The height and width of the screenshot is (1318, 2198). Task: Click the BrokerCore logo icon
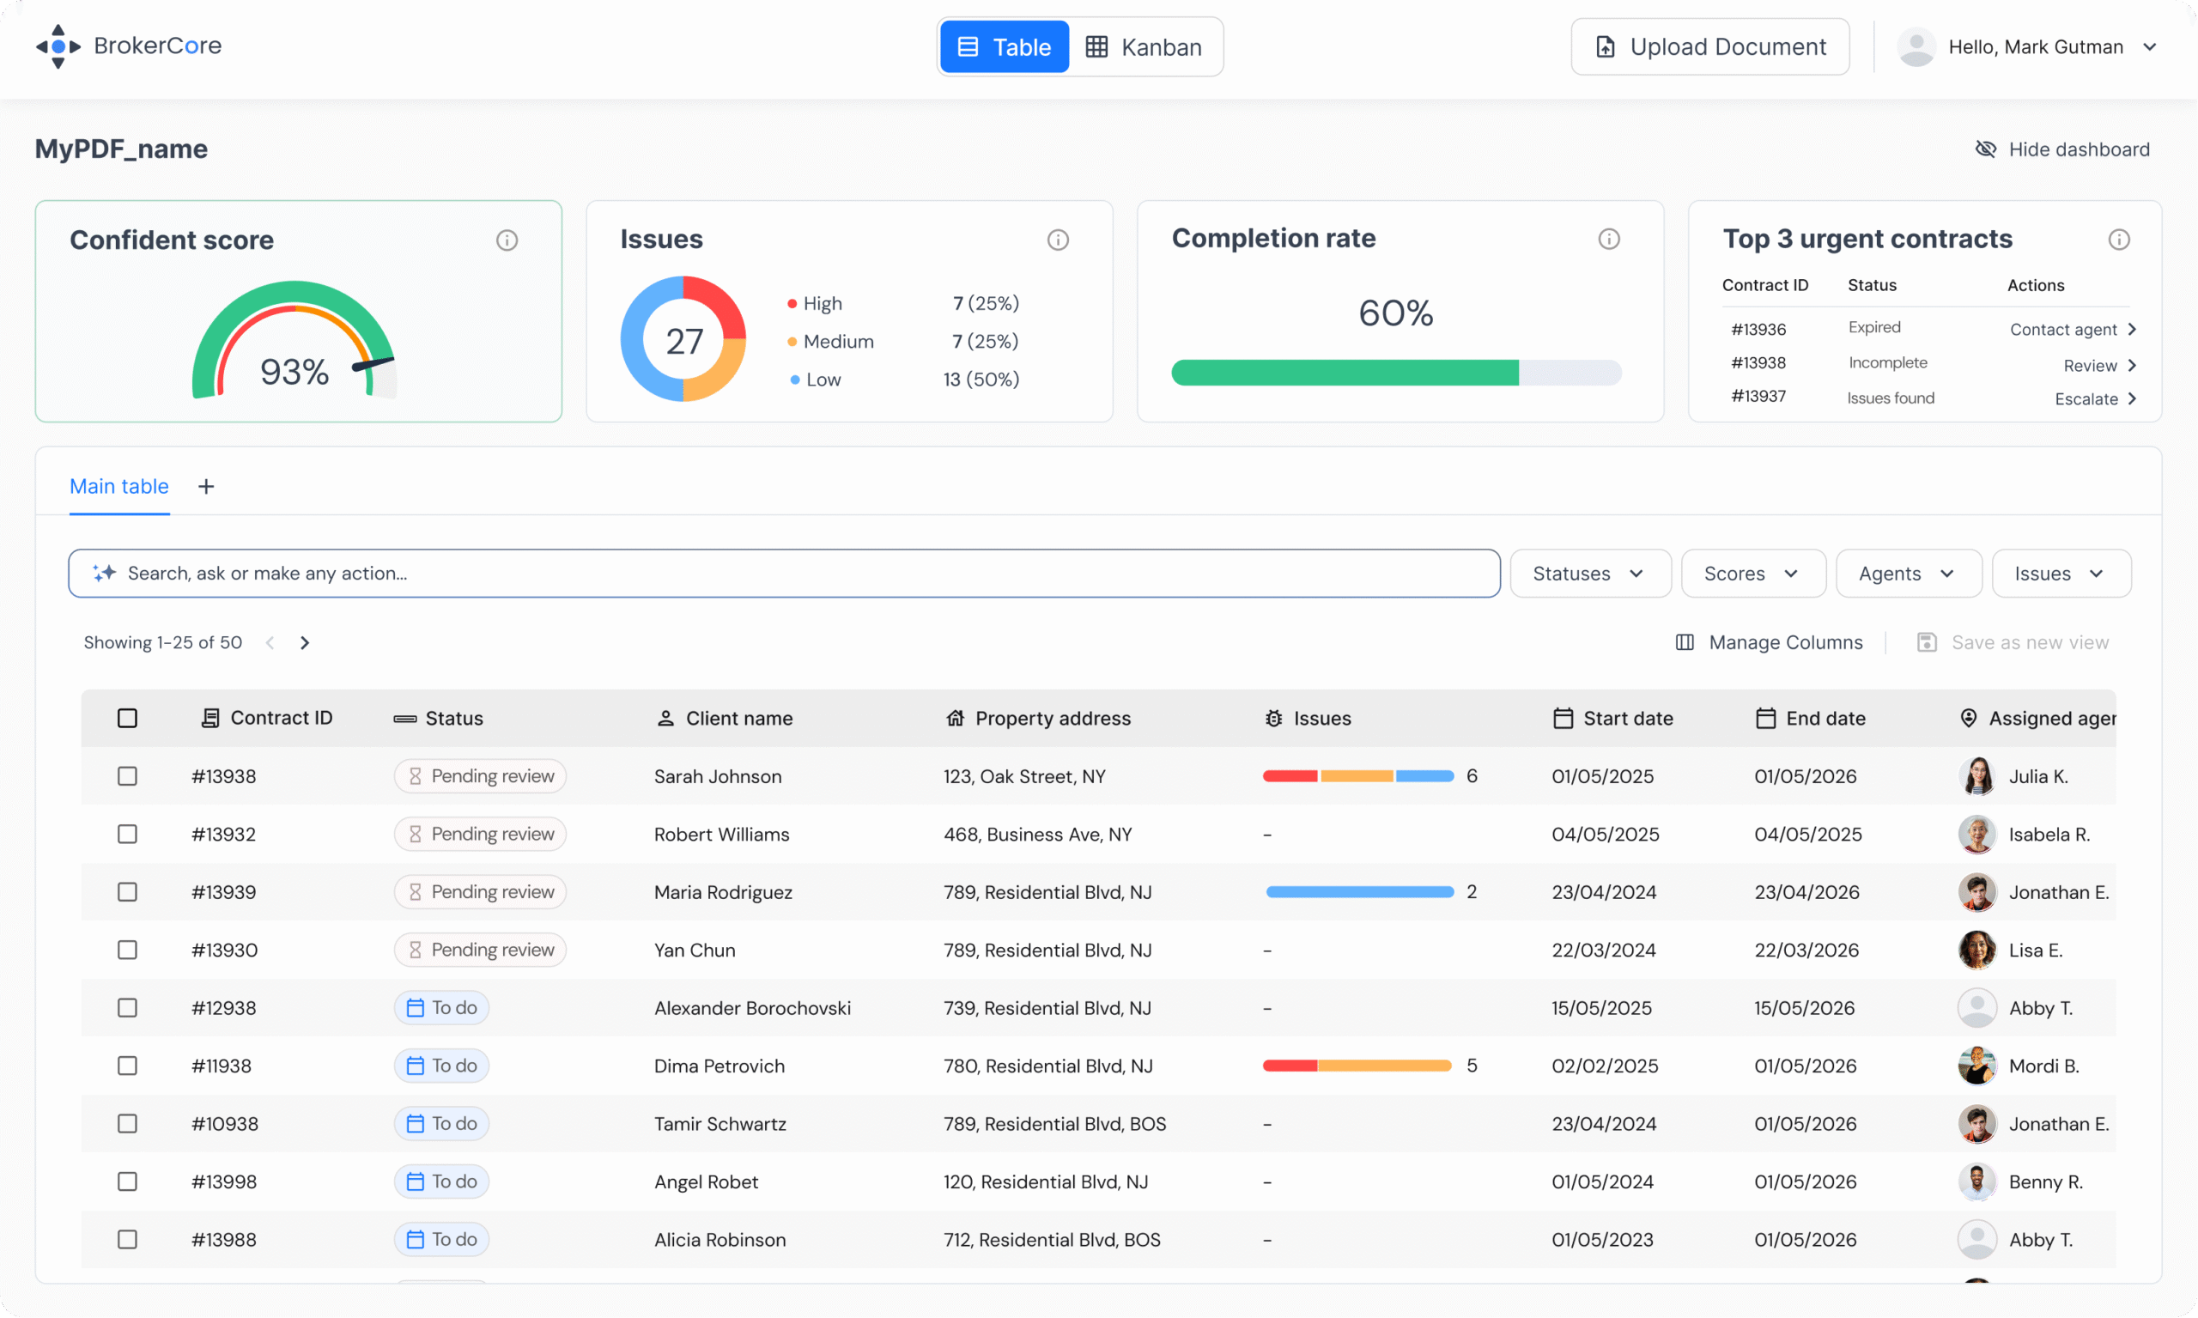(x=58, y=46)
